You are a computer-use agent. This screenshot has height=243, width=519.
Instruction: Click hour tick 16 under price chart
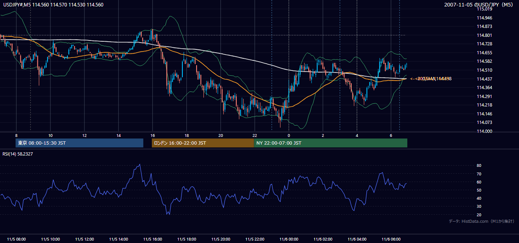pyautogui.click(x=153, y=135)
